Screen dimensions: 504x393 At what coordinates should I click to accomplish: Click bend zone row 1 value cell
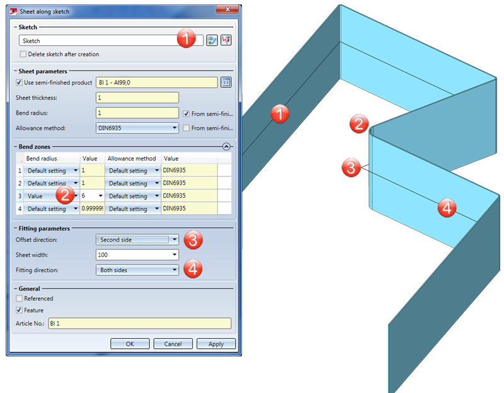coord(92,170)
